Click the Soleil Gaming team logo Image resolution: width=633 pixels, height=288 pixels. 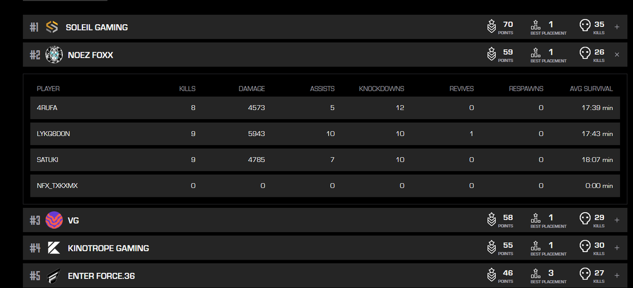click(52, 27)
